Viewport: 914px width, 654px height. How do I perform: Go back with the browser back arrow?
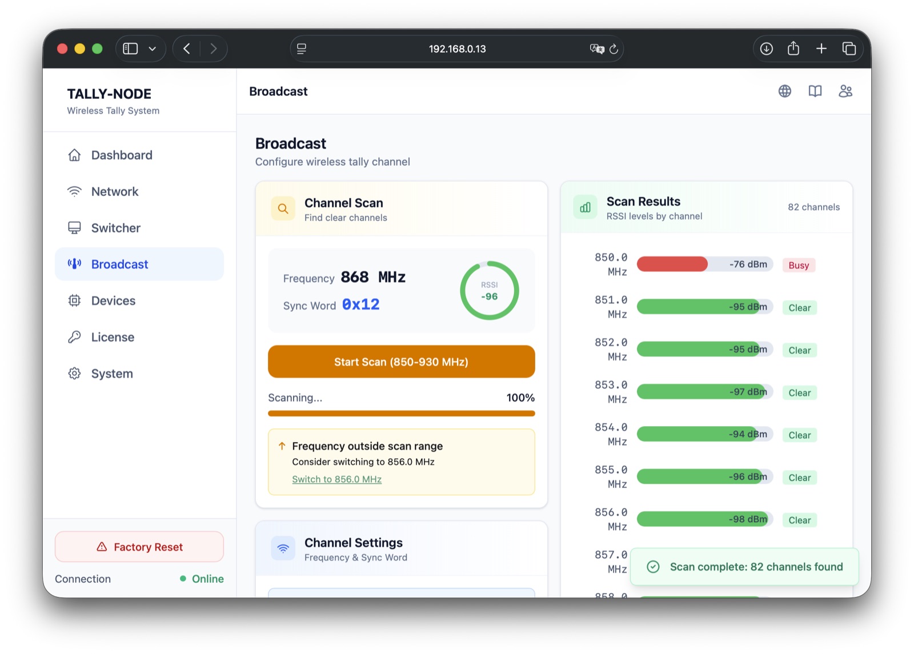coord(187,49)
